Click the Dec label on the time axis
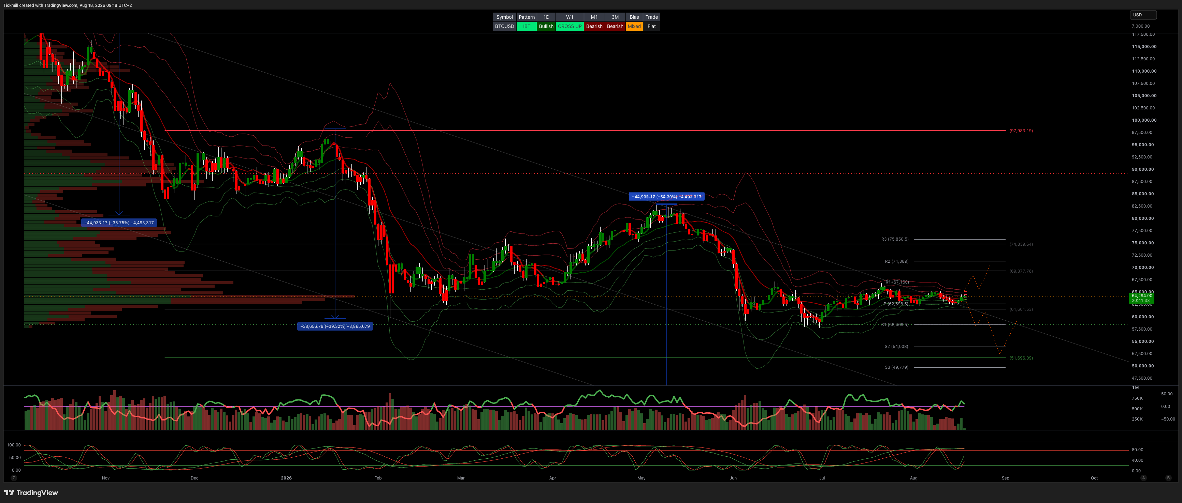 [x=194, y=478]
